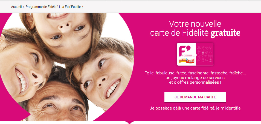Click the leaf icon on the card
Viewport: 261px width, 124px height.
[199, 52]
